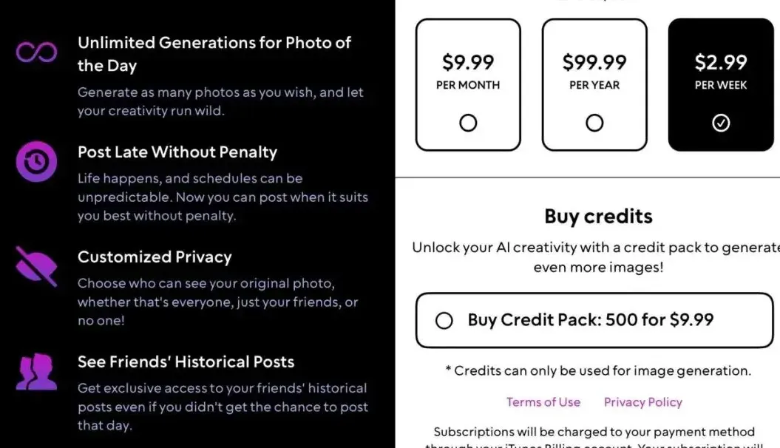
Task: Click the Unlimited Generations for Photo heading
Action: 214,54
